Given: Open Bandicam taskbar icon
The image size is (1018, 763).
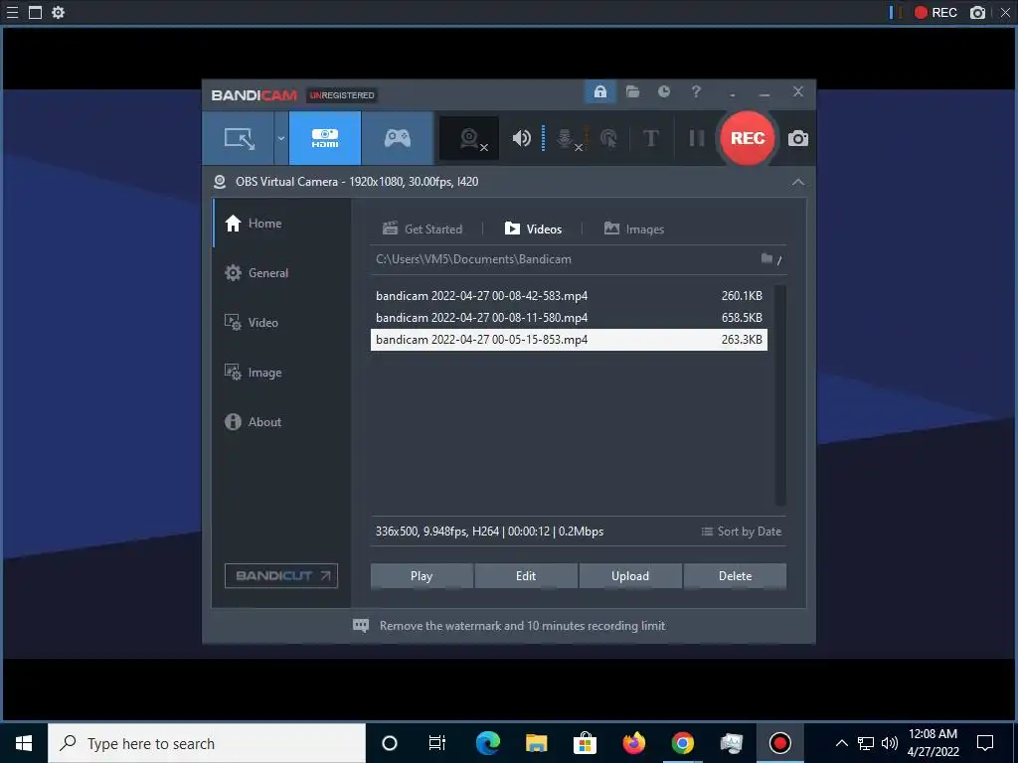Looking at the screenshot, I should coord(779,743).
